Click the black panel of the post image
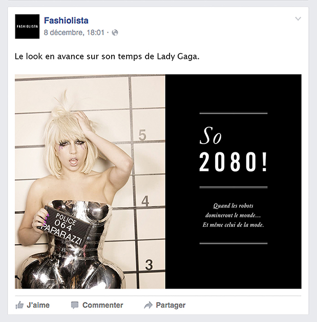 [x=234, y=182]
